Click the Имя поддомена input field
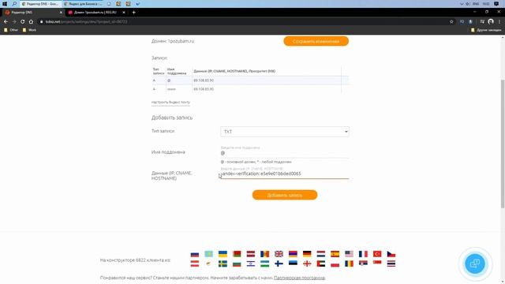Viewport: 505px width, 284px height. 284,153
